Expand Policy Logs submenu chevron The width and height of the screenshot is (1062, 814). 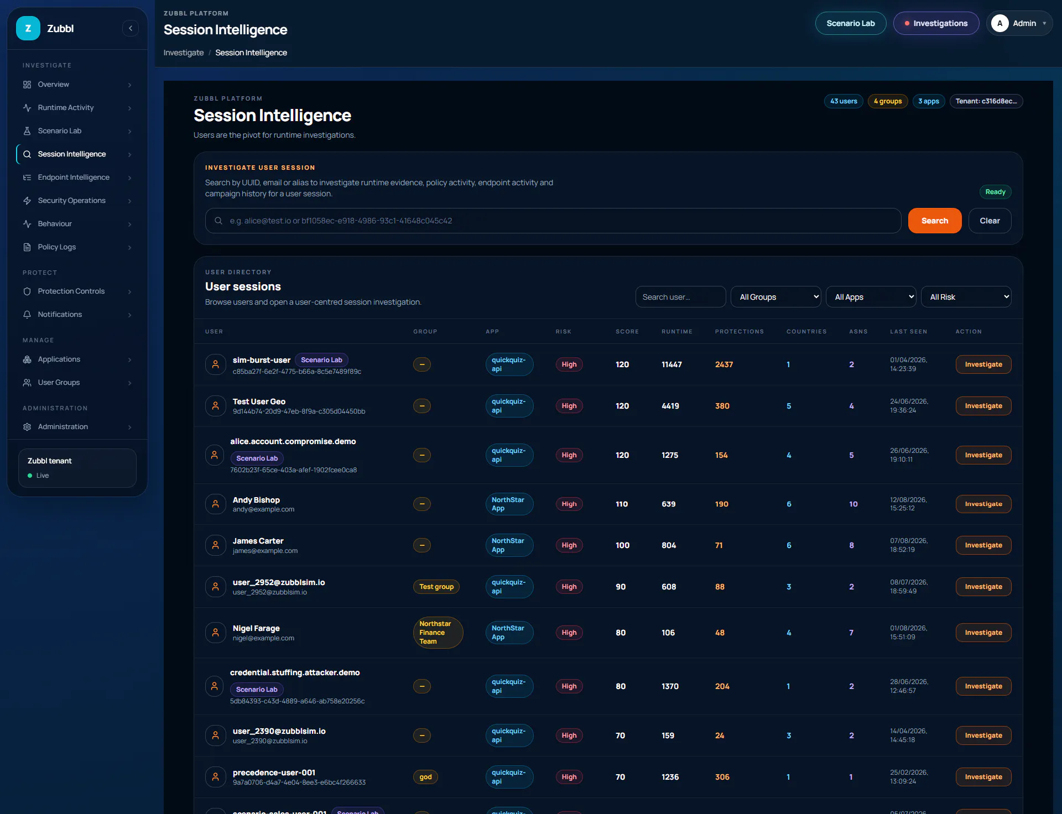coord(130,247)
